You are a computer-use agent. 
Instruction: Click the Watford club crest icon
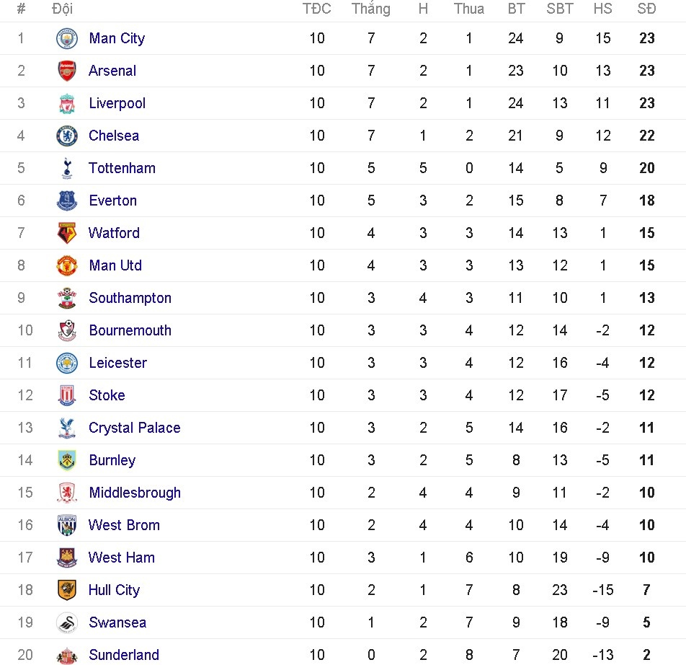(67, 233)
